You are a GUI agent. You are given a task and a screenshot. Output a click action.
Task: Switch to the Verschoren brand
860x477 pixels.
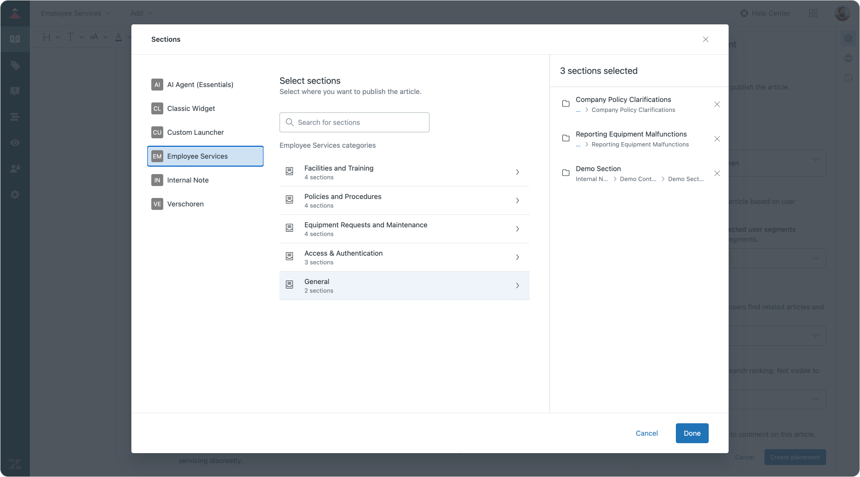tap(185, 204)
